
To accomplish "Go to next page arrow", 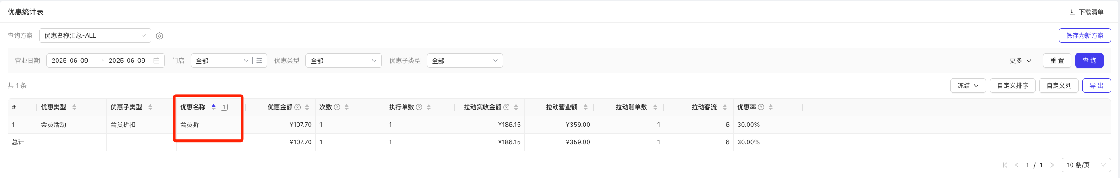I will pyautogui.click(x=1052, y=165).
